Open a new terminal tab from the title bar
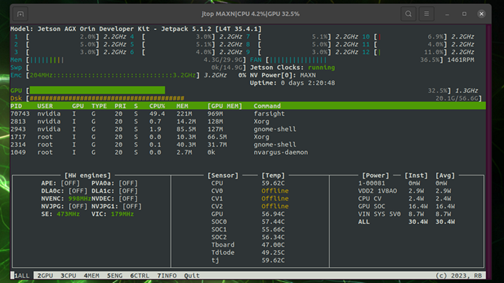 pos(20,14)
